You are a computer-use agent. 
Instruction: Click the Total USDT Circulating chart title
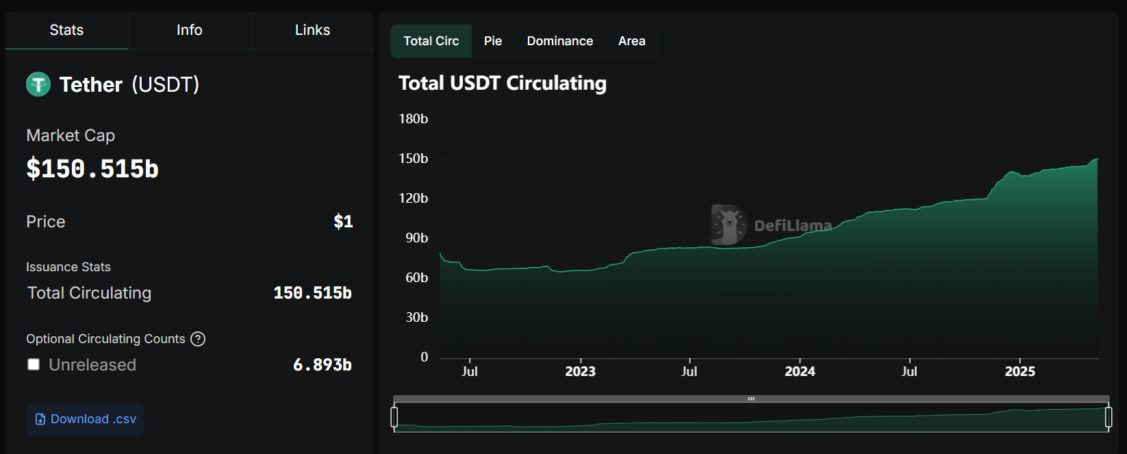tap(503, 84)
